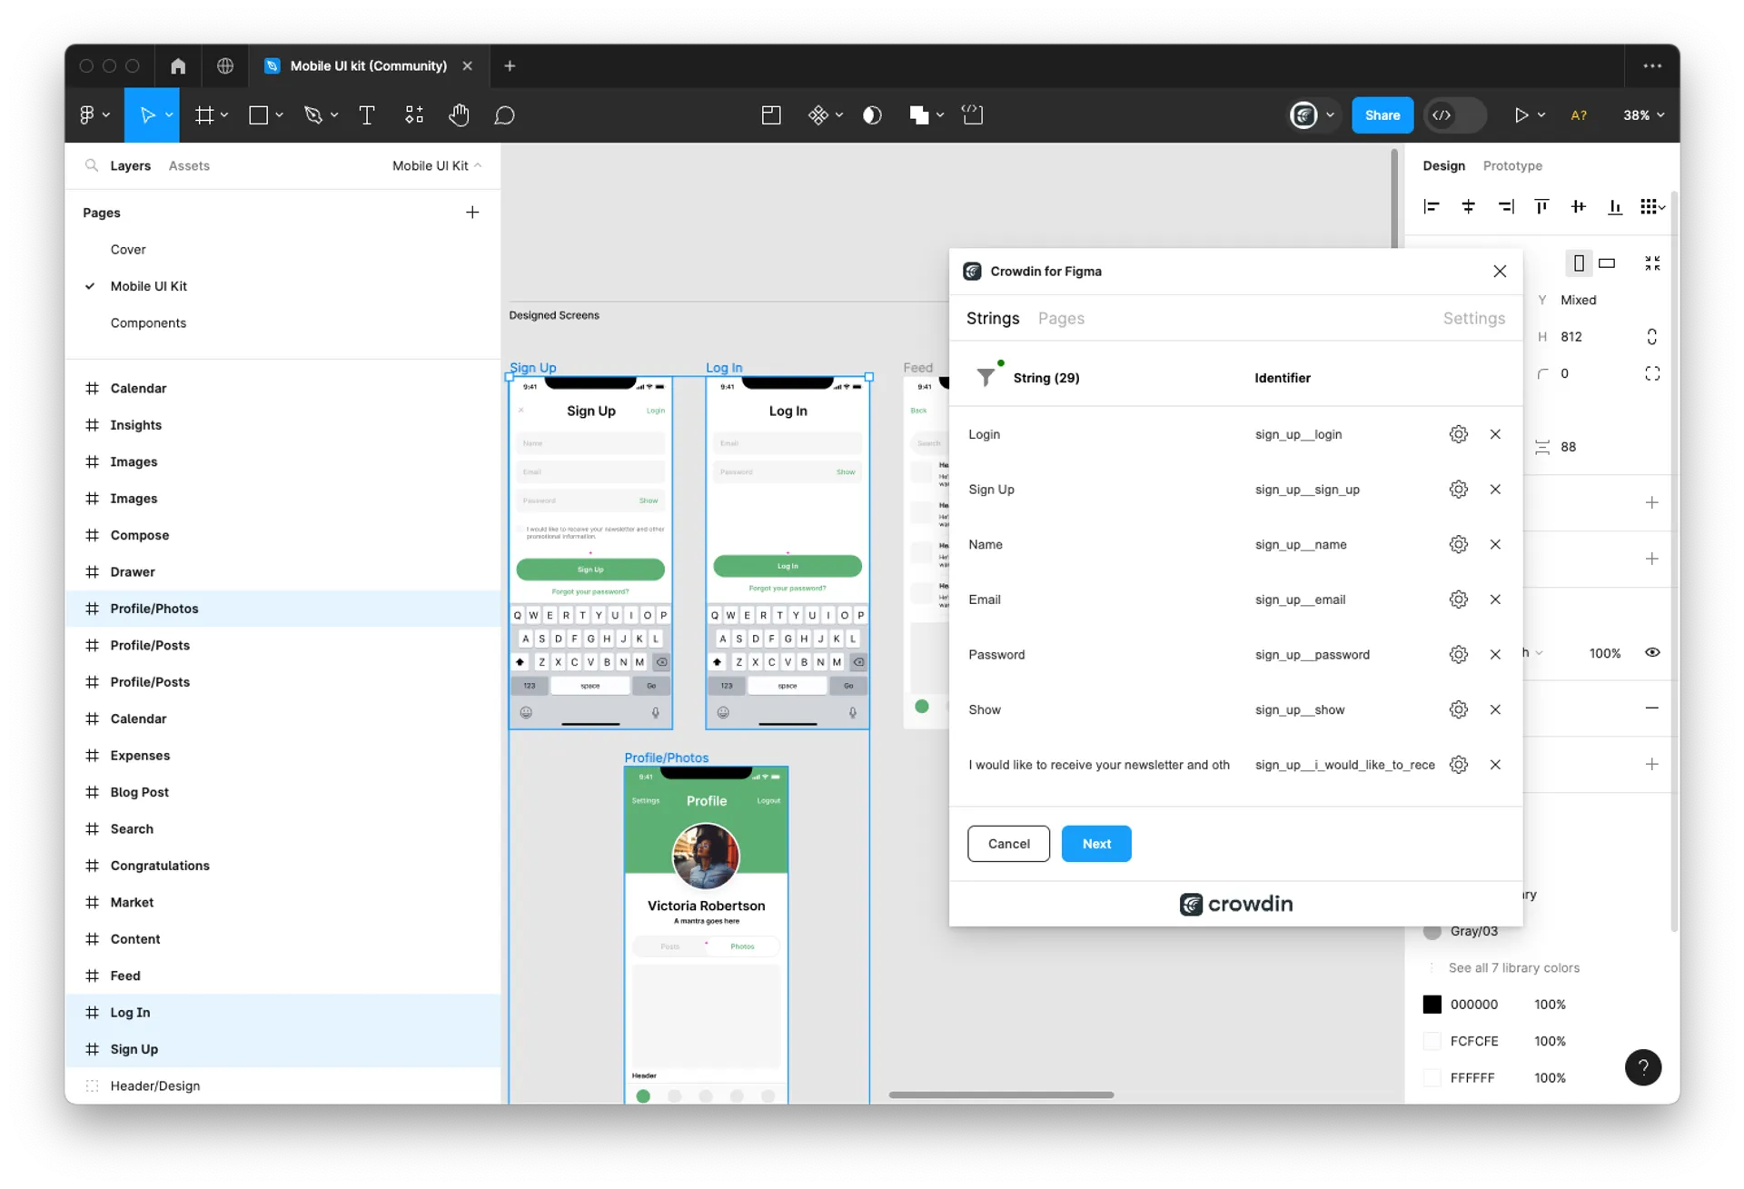This screenshot has height=1189, width=1744.
Task: Select the Frame tool
Action: tap(204, 114)
